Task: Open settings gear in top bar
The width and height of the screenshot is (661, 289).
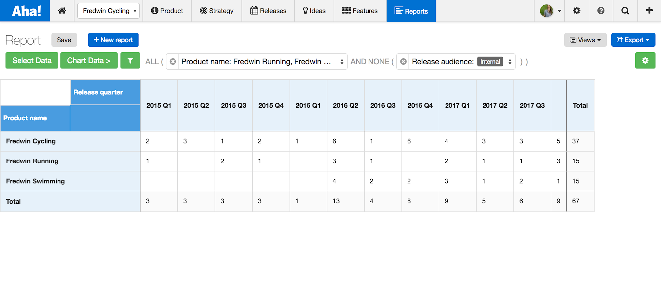Action: pyautogui.click(x=577, y=11)
